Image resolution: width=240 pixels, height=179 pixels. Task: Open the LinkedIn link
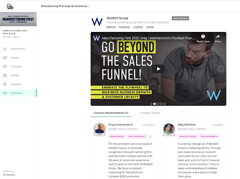138,27
